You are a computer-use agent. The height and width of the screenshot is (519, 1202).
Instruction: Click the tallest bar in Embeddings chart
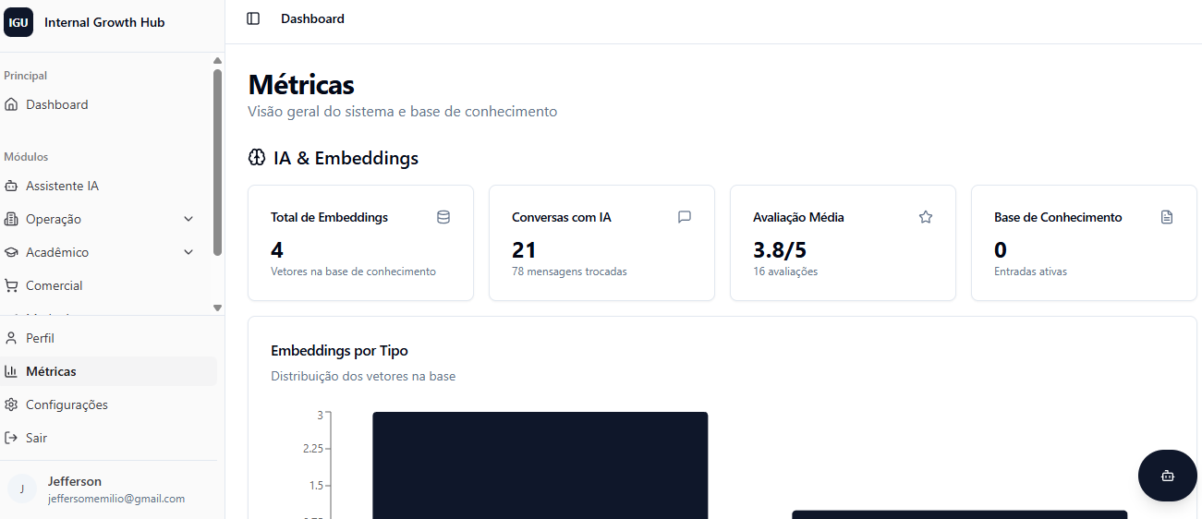(540, 465)
